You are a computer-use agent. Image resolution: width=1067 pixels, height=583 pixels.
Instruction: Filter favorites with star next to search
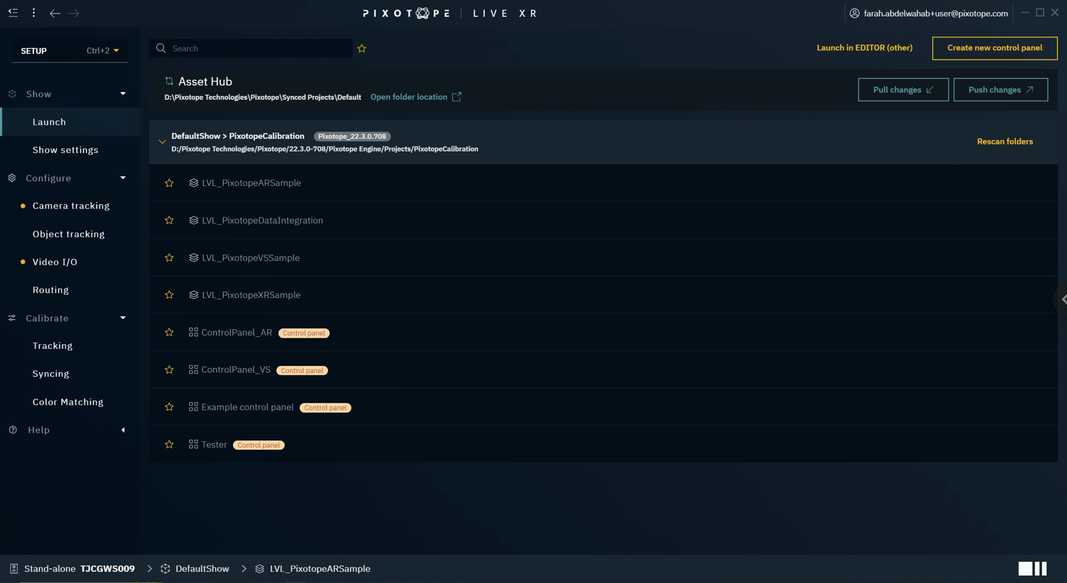coord(362,49)
